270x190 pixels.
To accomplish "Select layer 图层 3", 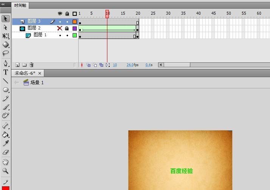I will pos(34,21).
